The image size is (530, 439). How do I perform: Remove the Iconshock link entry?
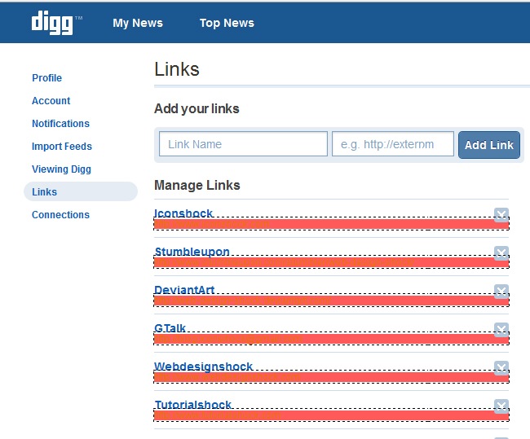[x=501, y=215]
